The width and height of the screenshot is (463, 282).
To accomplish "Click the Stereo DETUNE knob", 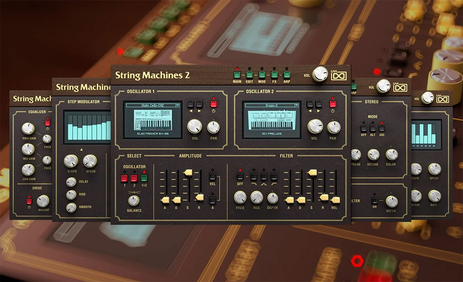I will [373, 154].
